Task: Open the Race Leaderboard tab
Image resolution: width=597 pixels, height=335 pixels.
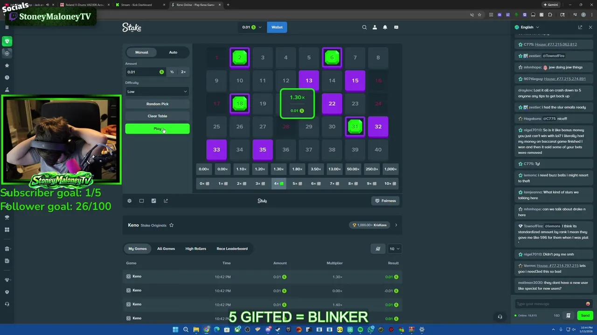Action: click(232, 248)
